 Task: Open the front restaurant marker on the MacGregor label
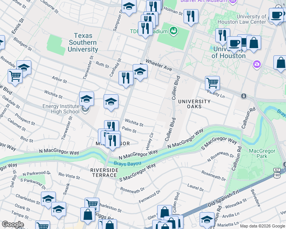113,141
